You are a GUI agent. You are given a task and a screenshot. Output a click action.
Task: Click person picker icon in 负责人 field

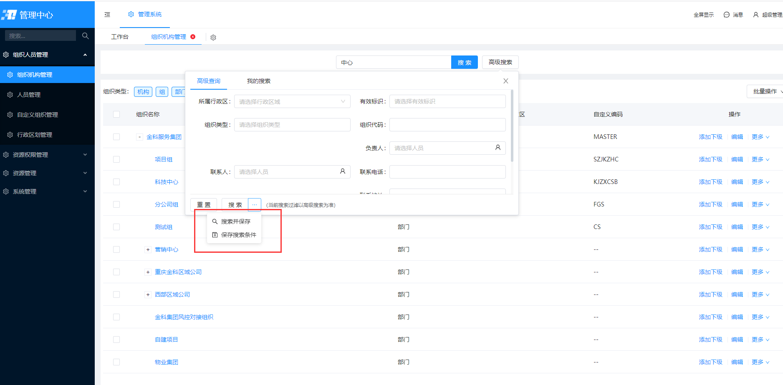[x=498, y=148]
